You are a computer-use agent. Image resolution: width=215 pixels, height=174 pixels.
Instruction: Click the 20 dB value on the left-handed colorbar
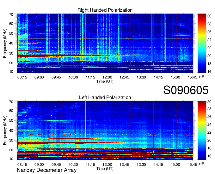209,140
